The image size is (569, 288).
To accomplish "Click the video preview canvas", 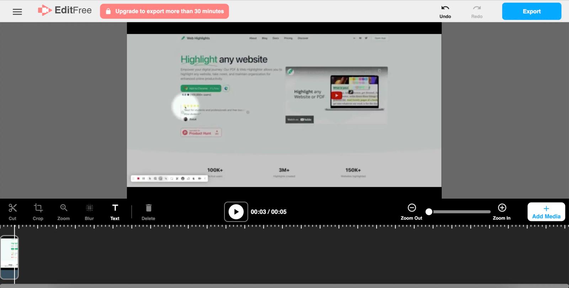I will 284,110.
